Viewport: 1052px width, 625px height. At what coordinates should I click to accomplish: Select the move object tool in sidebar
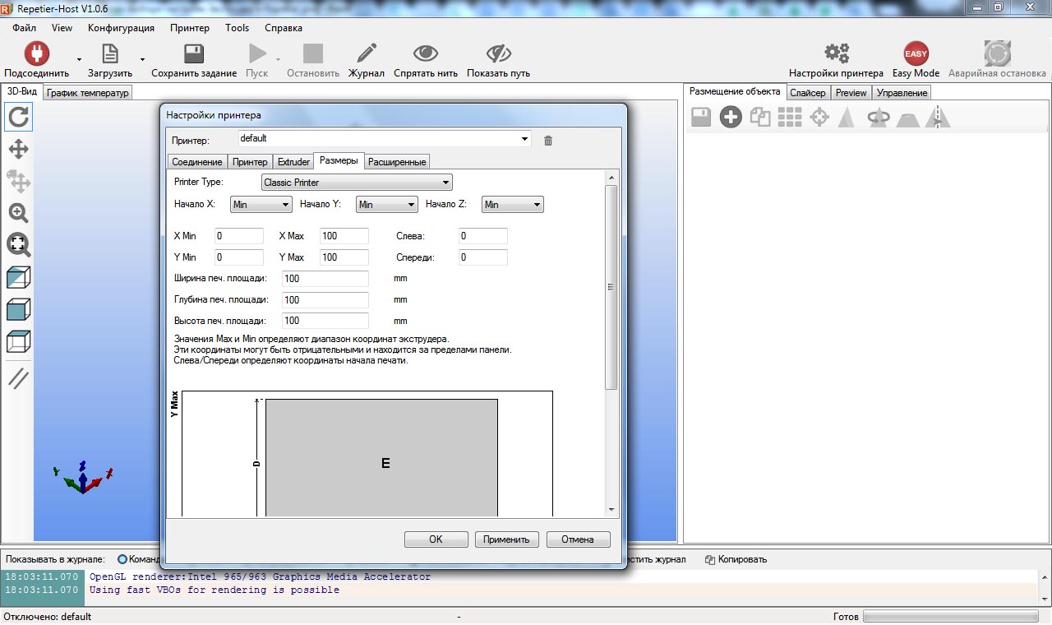click(x=18, y=181)
